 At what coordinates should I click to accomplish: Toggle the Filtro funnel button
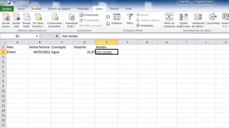[130, 19]
